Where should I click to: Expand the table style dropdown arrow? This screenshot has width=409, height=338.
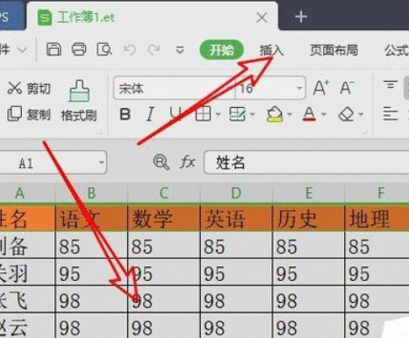pos(253,114)
